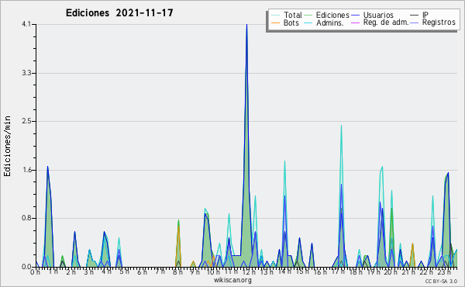Click the 'Bots' legend entry
The height and width of the screenshot is (287, 465).
[291, 22]
